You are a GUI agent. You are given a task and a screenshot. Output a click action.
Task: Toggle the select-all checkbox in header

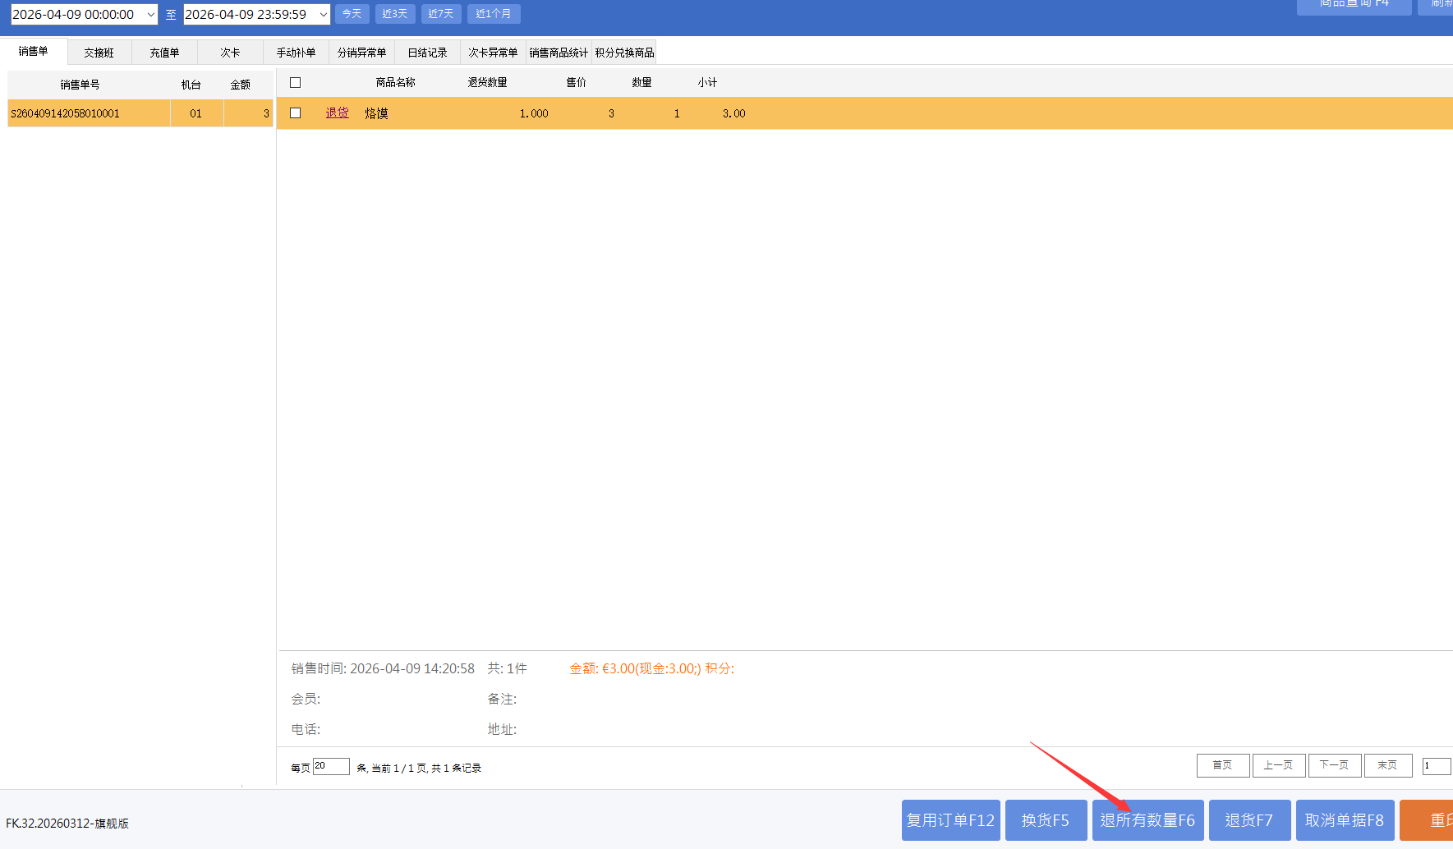(x=296, y=83)
